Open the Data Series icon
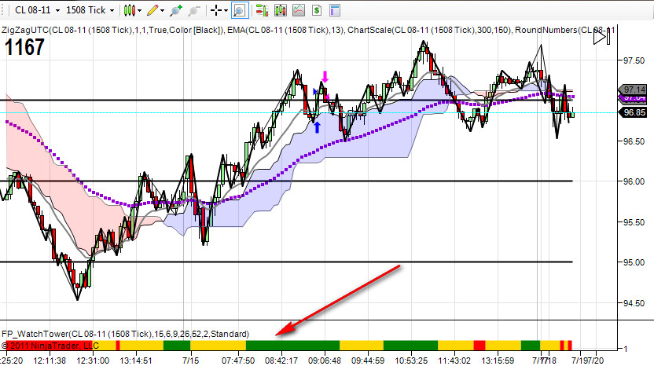 (x=281, y=10)
